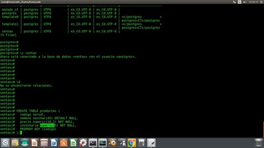This screenshot has height=148, width=264.
Task: Open the Calculator dock icon
Action: pos(141,143)
